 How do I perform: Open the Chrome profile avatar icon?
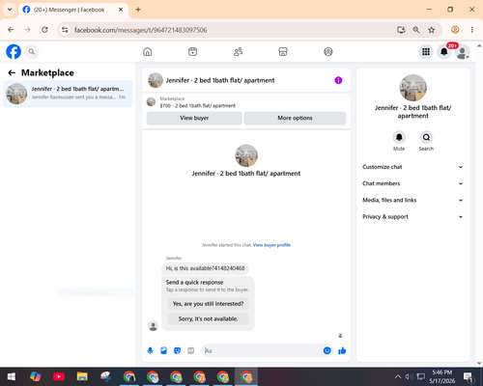[455, 30]
